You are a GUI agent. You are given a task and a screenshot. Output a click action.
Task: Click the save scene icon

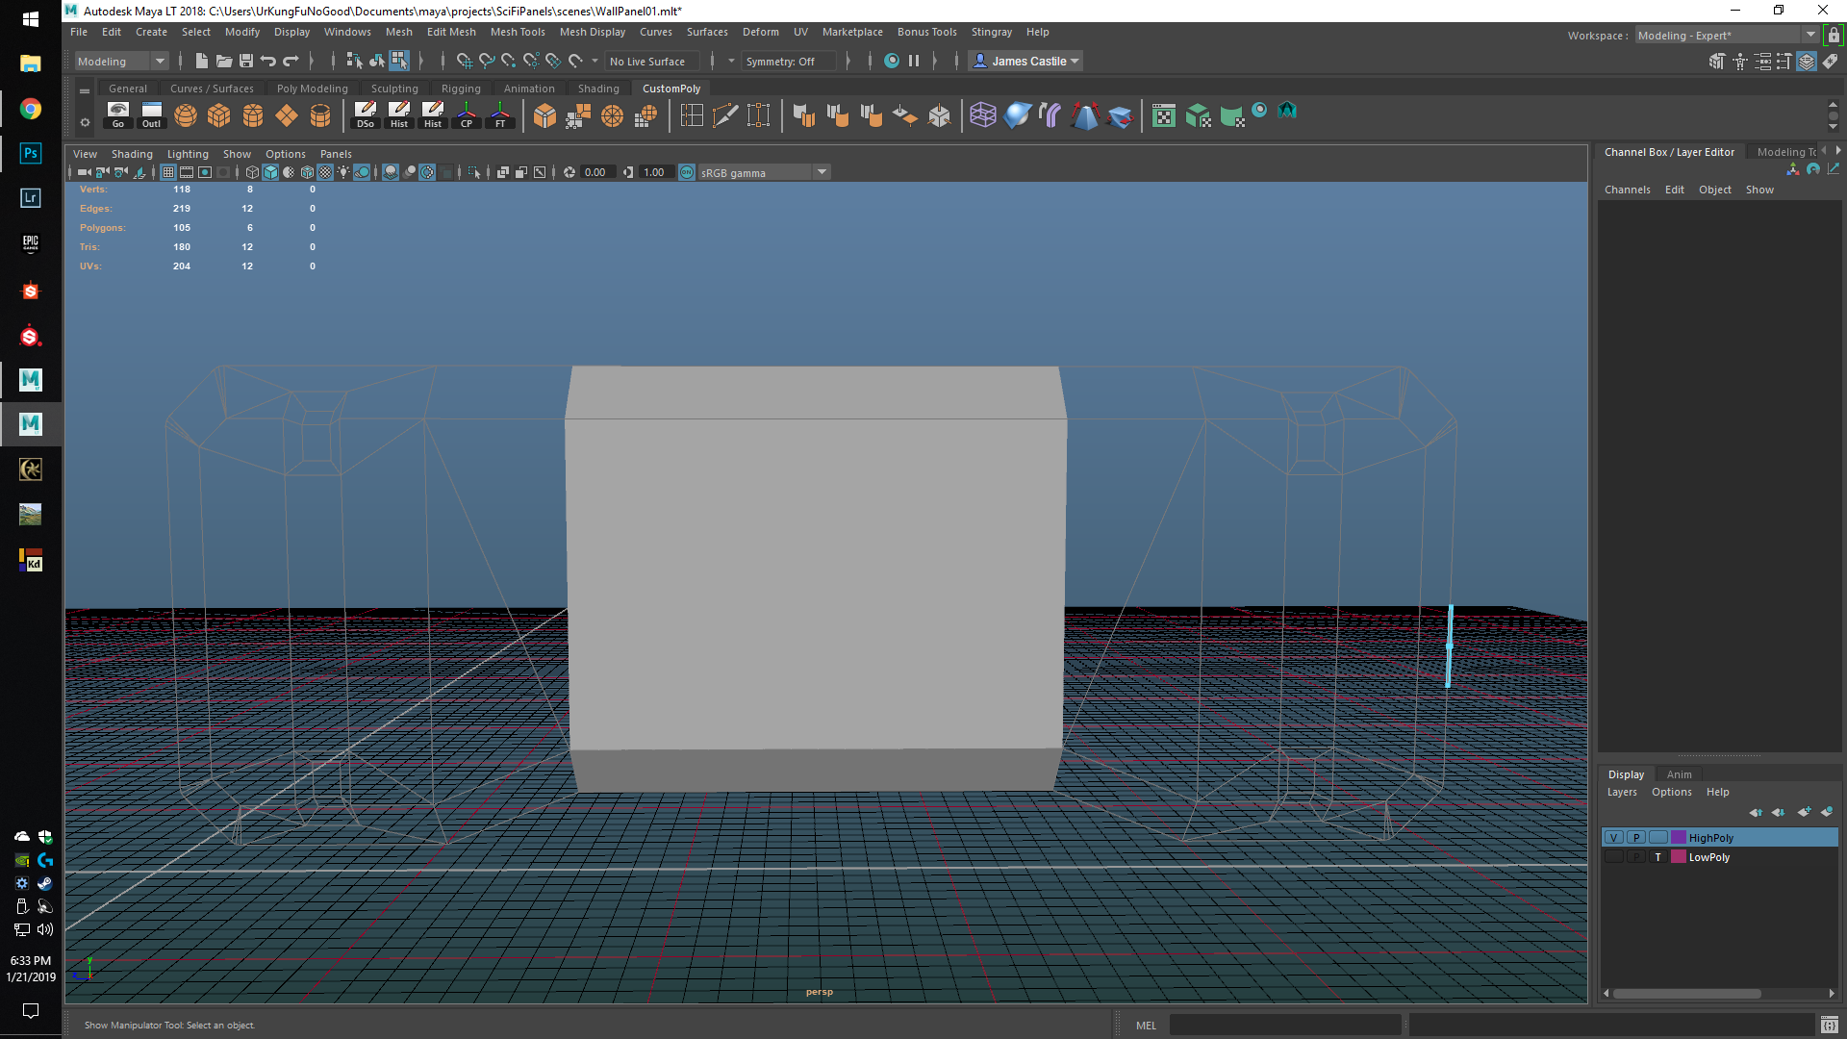pyautogui.click(x=246, y=61)
